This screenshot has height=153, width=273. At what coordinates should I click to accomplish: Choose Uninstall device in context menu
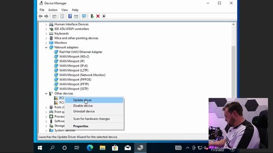[94, 111]
